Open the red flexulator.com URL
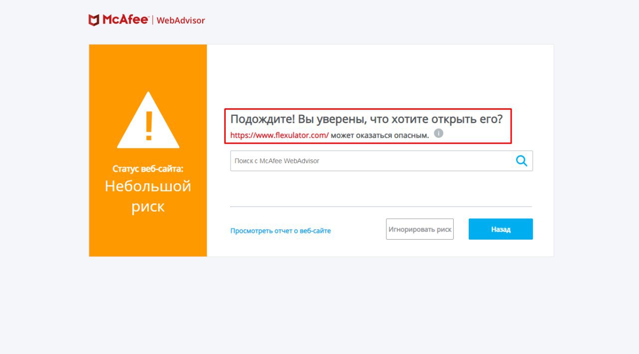The height and width of the screenshot is (354, 639). [x=280, y=135]
